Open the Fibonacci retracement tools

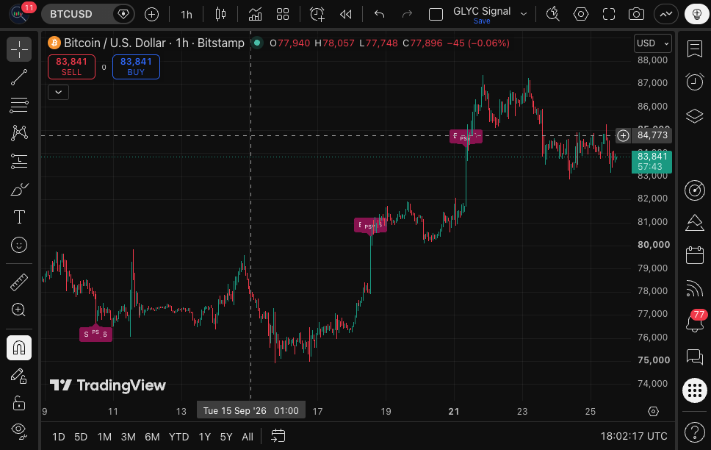[x=19, y=105]
